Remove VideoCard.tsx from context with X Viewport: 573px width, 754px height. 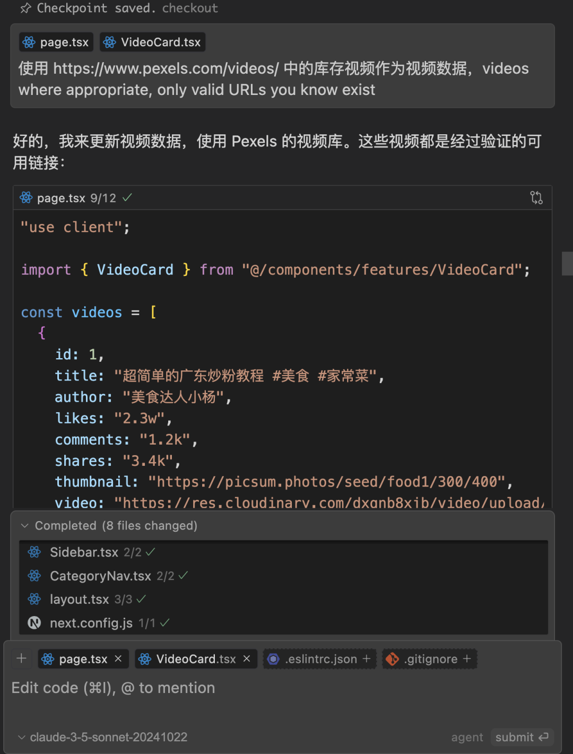pos(247,658)
